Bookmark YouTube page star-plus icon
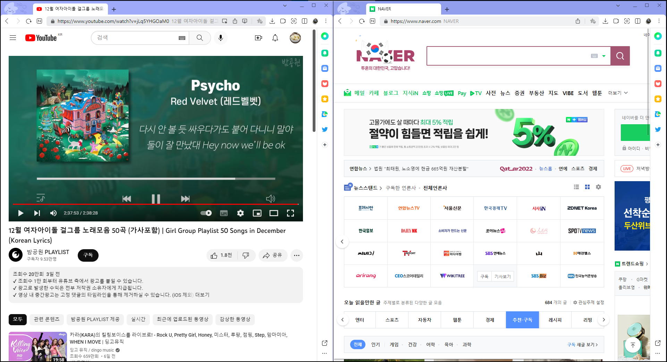Viewport: 667px width, 362px height. (260, 21)
